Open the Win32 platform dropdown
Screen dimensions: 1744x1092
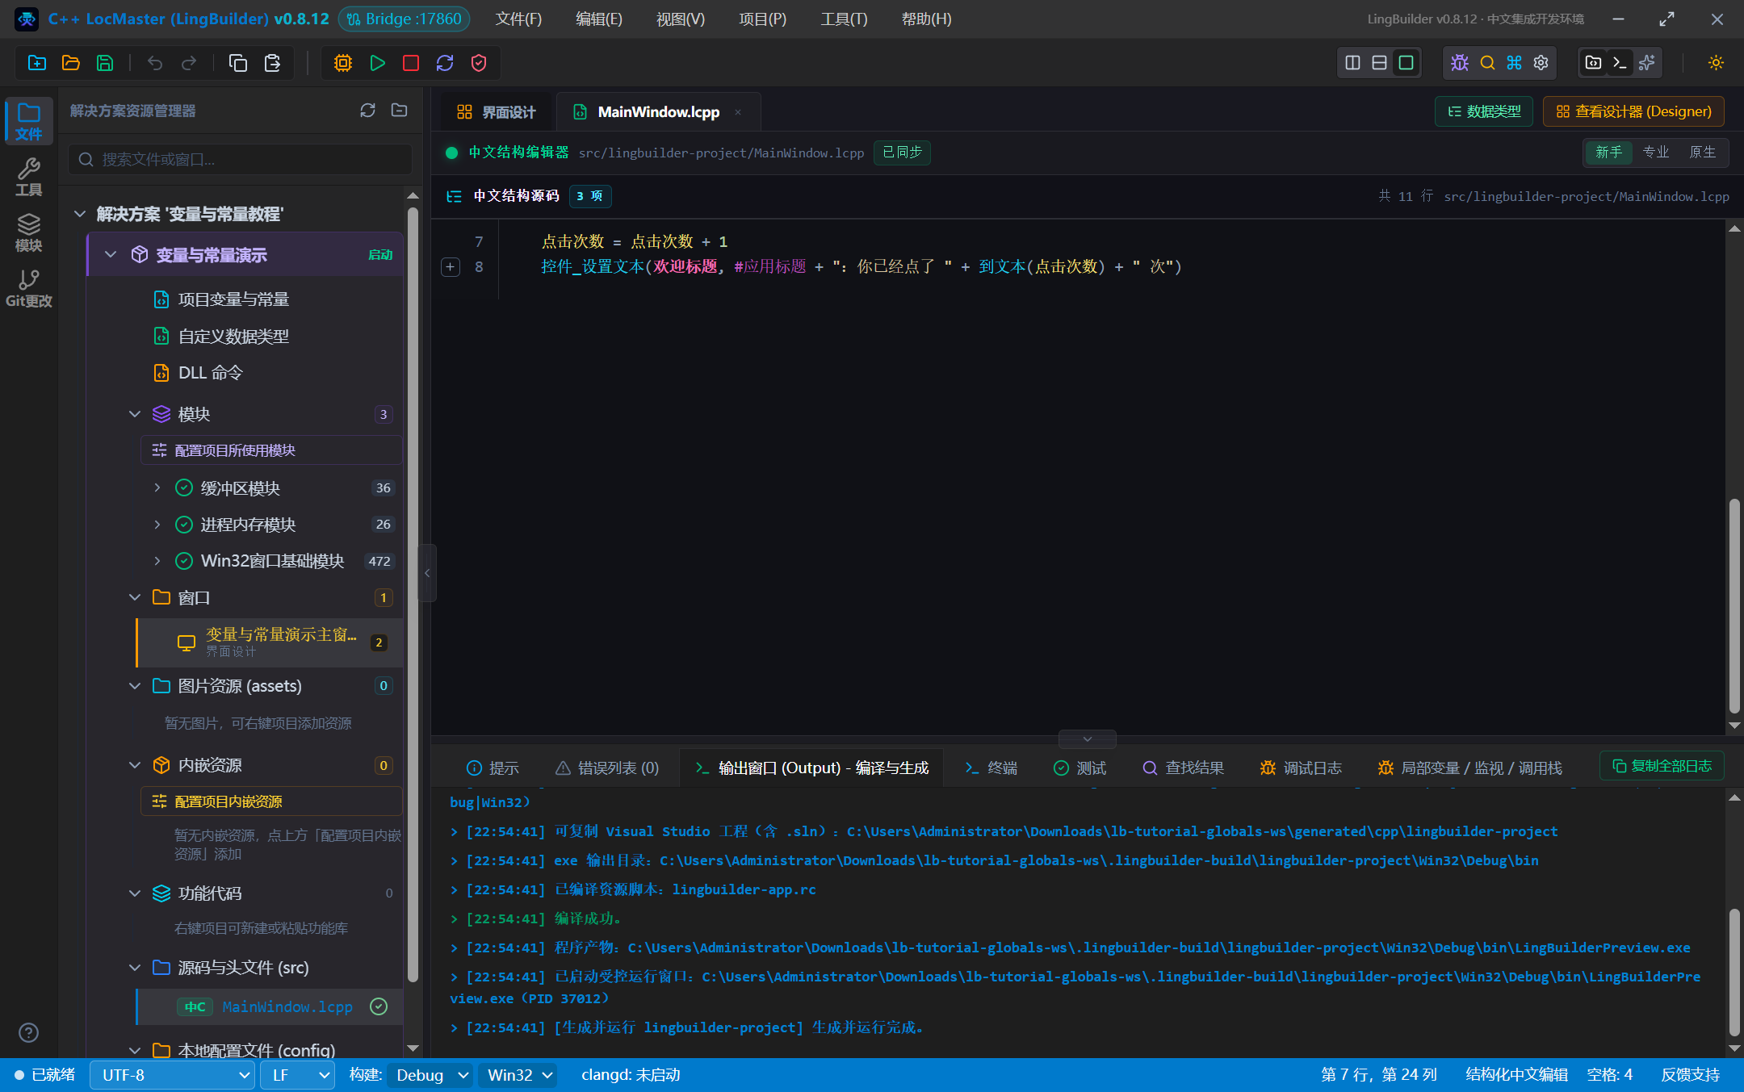pyautogui.click(x=519, y=1075)
